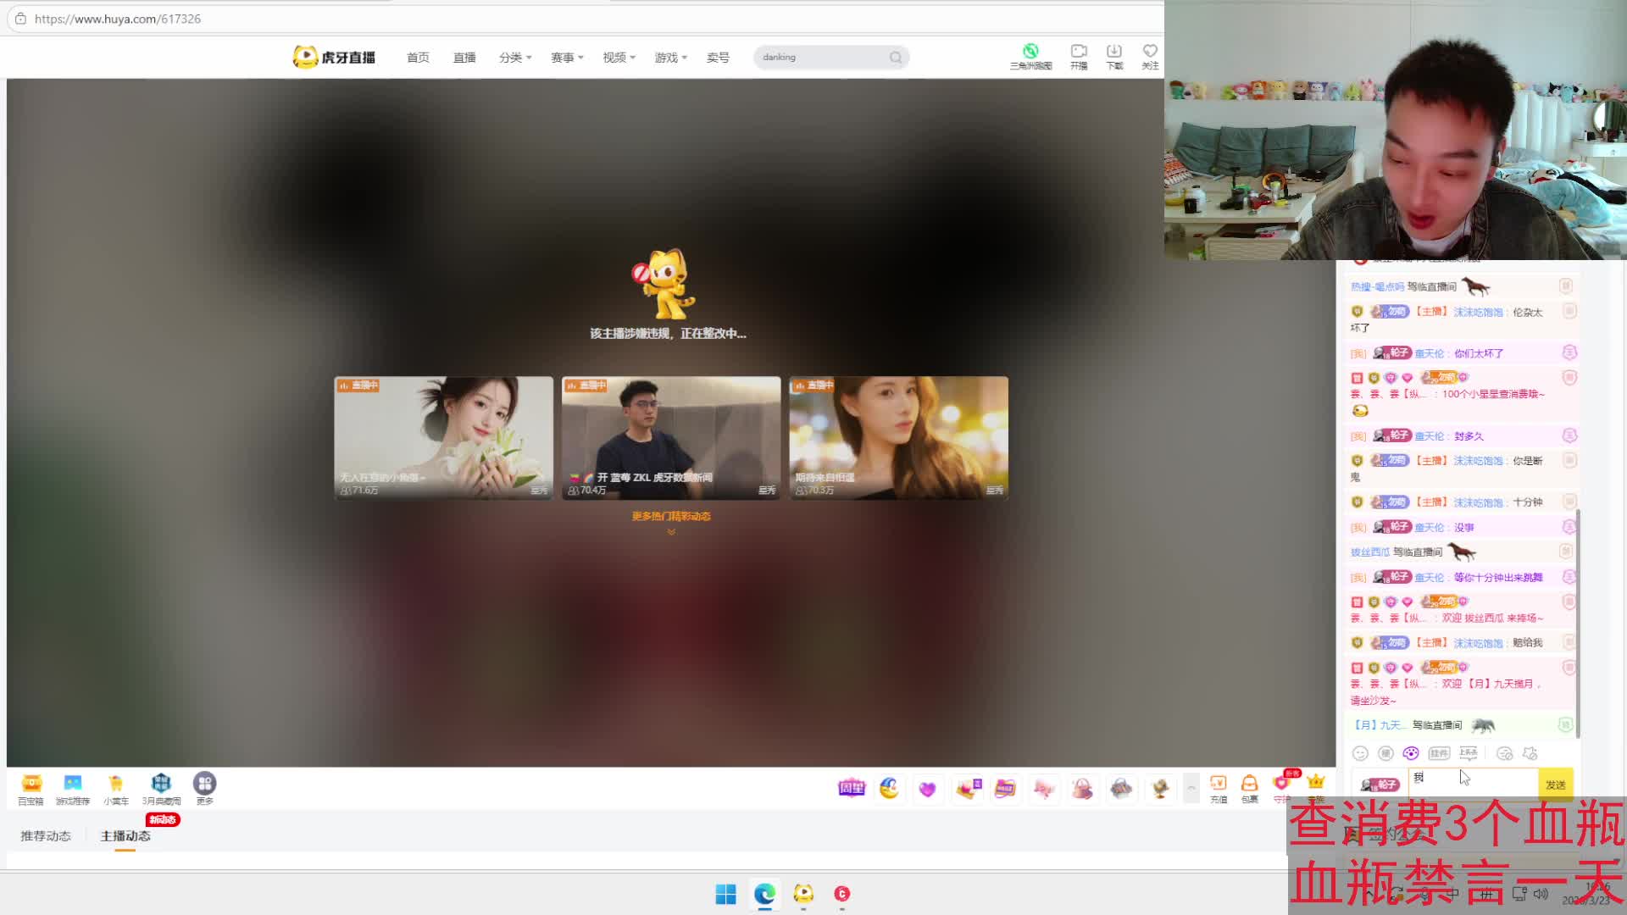
Task: Click the 更多 grid icon
Action: pyautogui.click(x=204, y=784)
